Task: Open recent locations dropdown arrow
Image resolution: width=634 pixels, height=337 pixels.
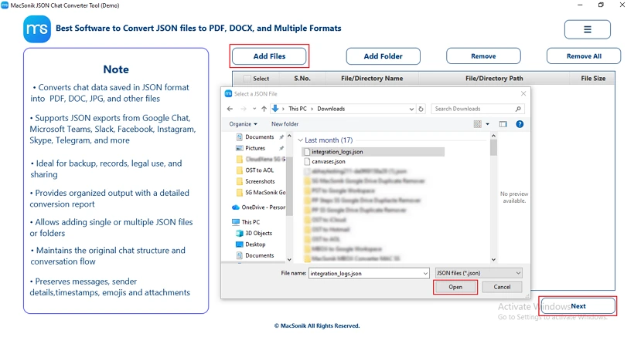Action: coord(254,109)
